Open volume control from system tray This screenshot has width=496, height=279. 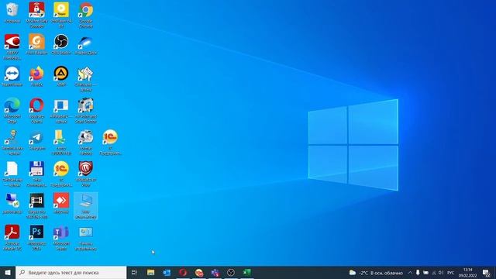[441, 273]
